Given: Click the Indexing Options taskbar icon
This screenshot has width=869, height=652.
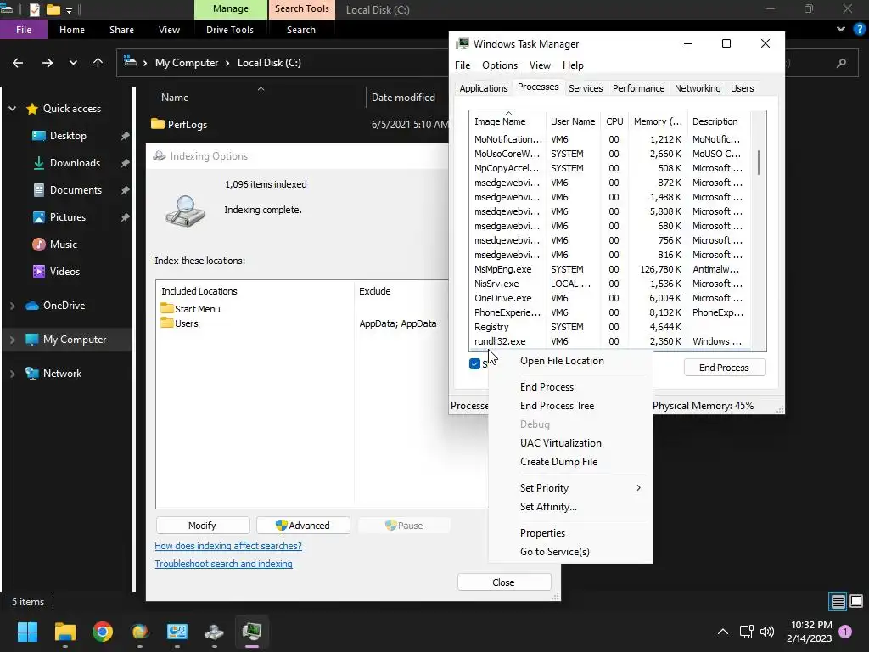Looking at the screenshot, I should tap(214, 632).
